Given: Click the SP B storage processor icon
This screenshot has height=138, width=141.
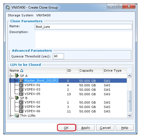Looking at the screenshot, I should click(17, 98).
